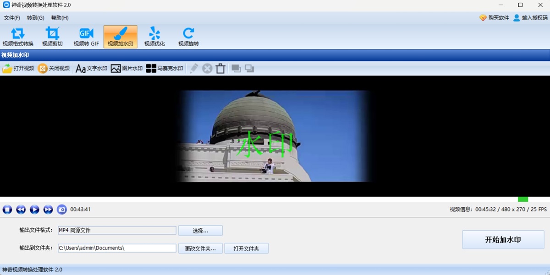Screen dimensions: 550x275
Task: Click the trash can delete icon
Action: click(220, 69)
